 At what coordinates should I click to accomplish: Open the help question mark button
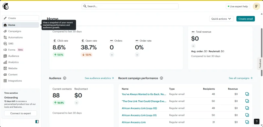pos(257,122)
